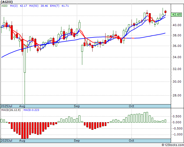This screenshot has width=184, height=147.
Task: Click the 2025Jul label on MACD timeline
Action: [x=6, y=141]
